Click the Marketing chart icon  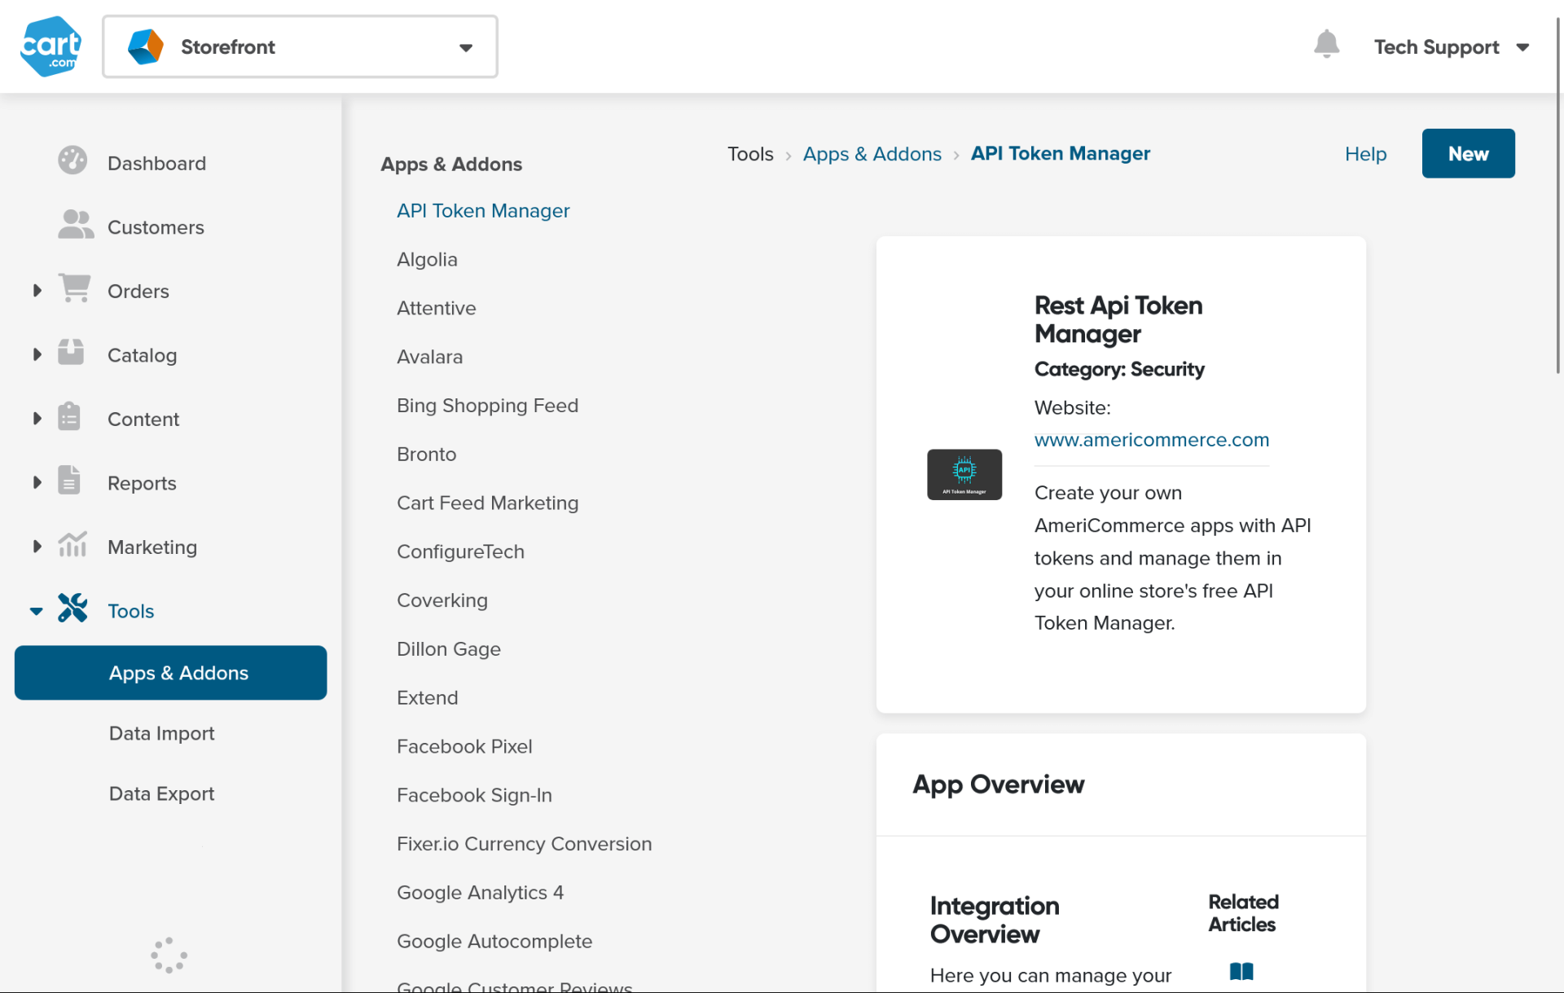point(72,544)
